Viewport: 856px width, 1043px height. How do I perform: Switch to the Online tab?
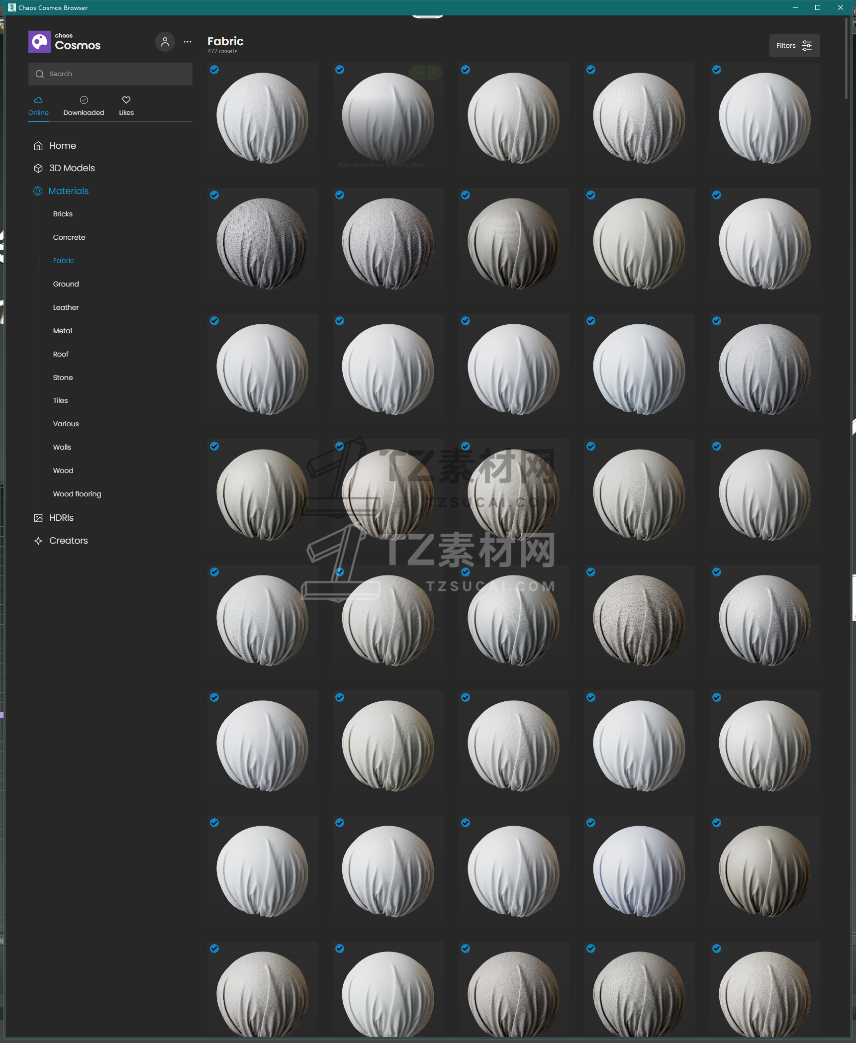point(38,106)
